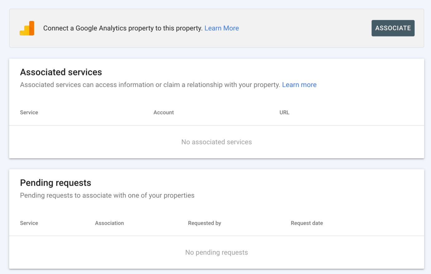Open the Learn more link about associated services
This screenshot has width=431, height=274.
point(299,84)
